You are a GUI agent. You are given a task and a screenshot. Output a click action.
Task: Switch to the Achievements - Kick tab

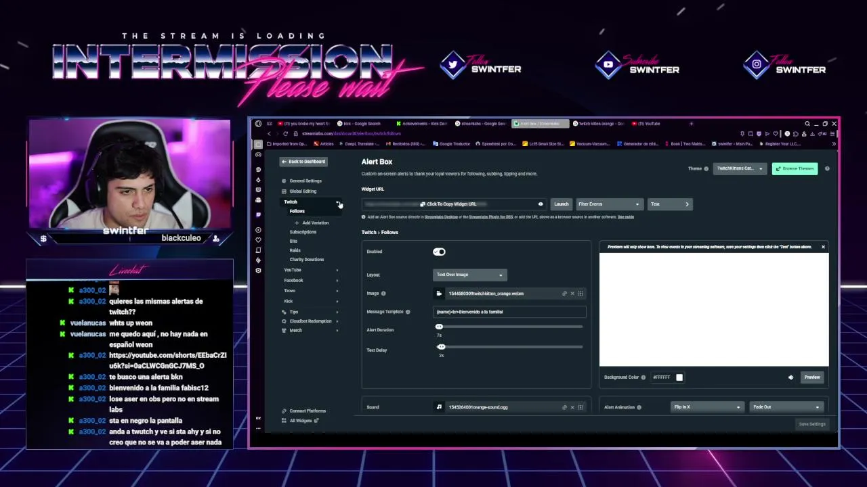[423, 124]
